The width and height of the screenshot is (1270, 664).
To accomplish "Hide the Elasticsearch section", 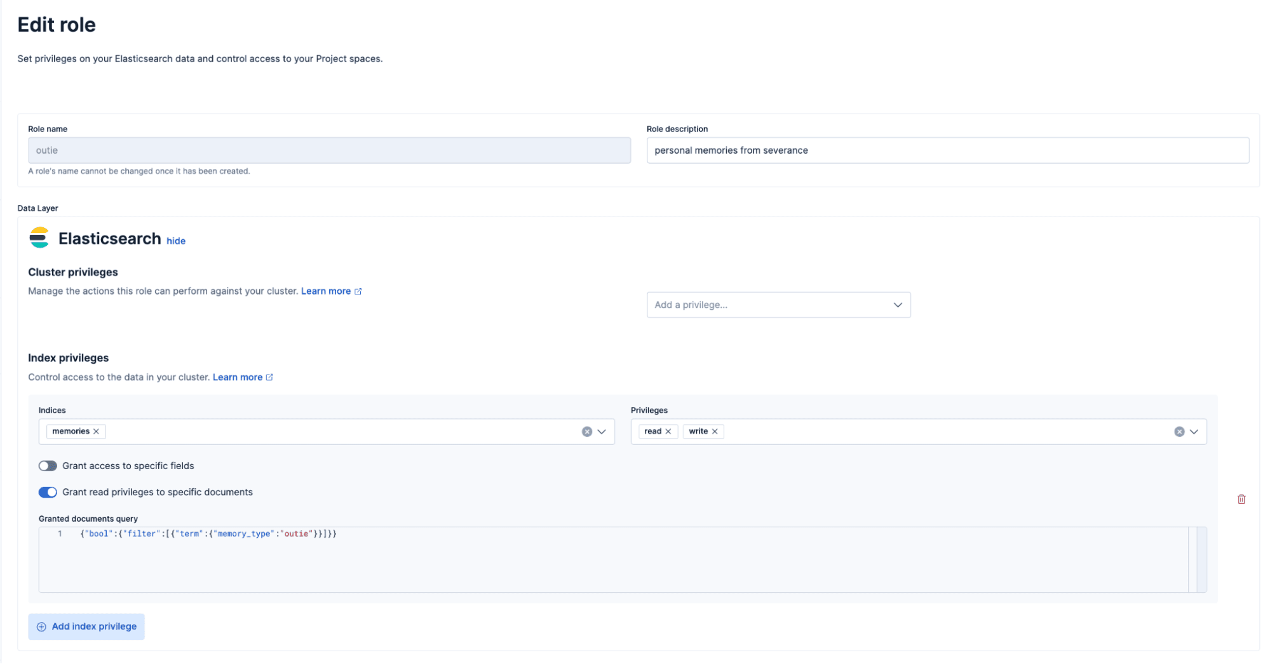I will pos(175,241).
